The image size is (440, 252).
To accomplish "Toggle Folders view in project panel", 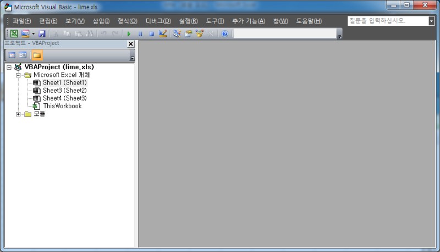I will coord(37,55).
